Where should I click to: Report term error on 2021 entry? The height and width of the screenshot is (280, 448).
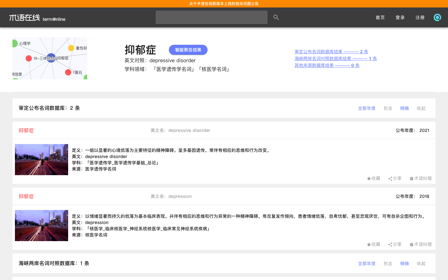point(420,178)
